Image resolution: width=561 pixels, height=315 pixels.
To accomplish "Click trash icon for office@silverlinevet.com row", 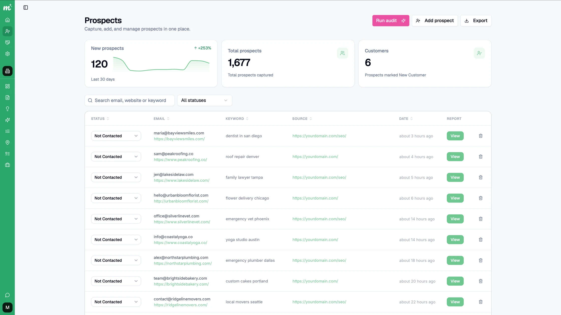I will [481, 219].
